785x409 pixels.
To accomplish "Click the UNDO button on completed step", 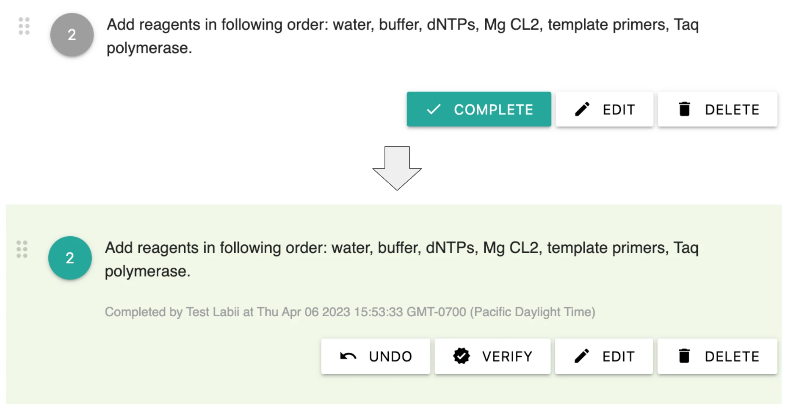I will click(376, 356).
